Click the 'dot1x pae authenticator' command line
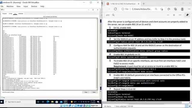The height and width of the screenshot is (108, 192). point(131,83)
